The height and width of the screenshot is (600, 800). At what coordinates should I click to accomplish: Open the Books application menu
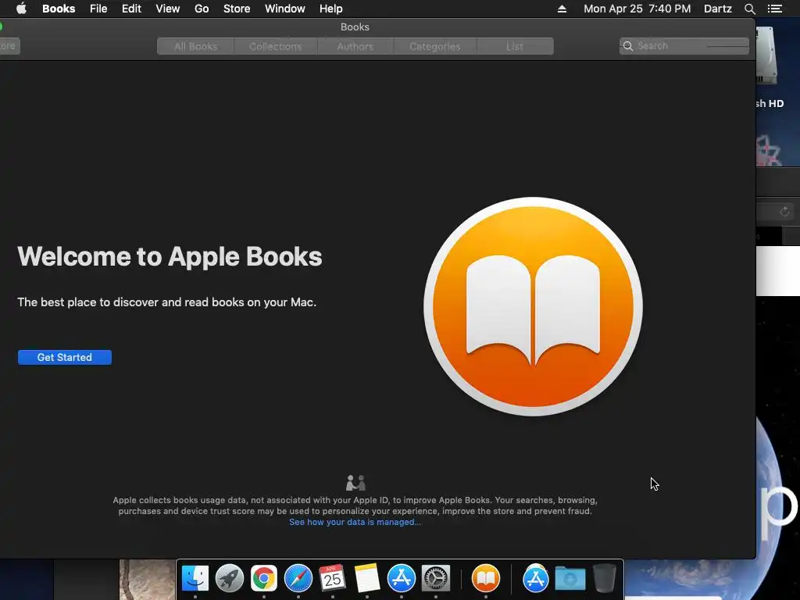point(59,9)
